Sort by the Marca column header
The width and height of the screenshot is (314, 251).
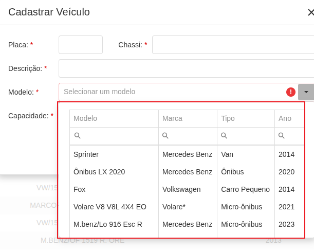pyautogui.click(x=188, y=118)
